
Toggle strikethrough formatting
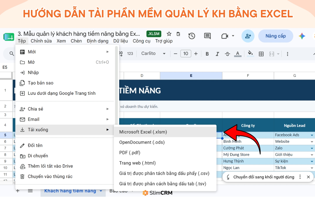click(x=228, y=54)
